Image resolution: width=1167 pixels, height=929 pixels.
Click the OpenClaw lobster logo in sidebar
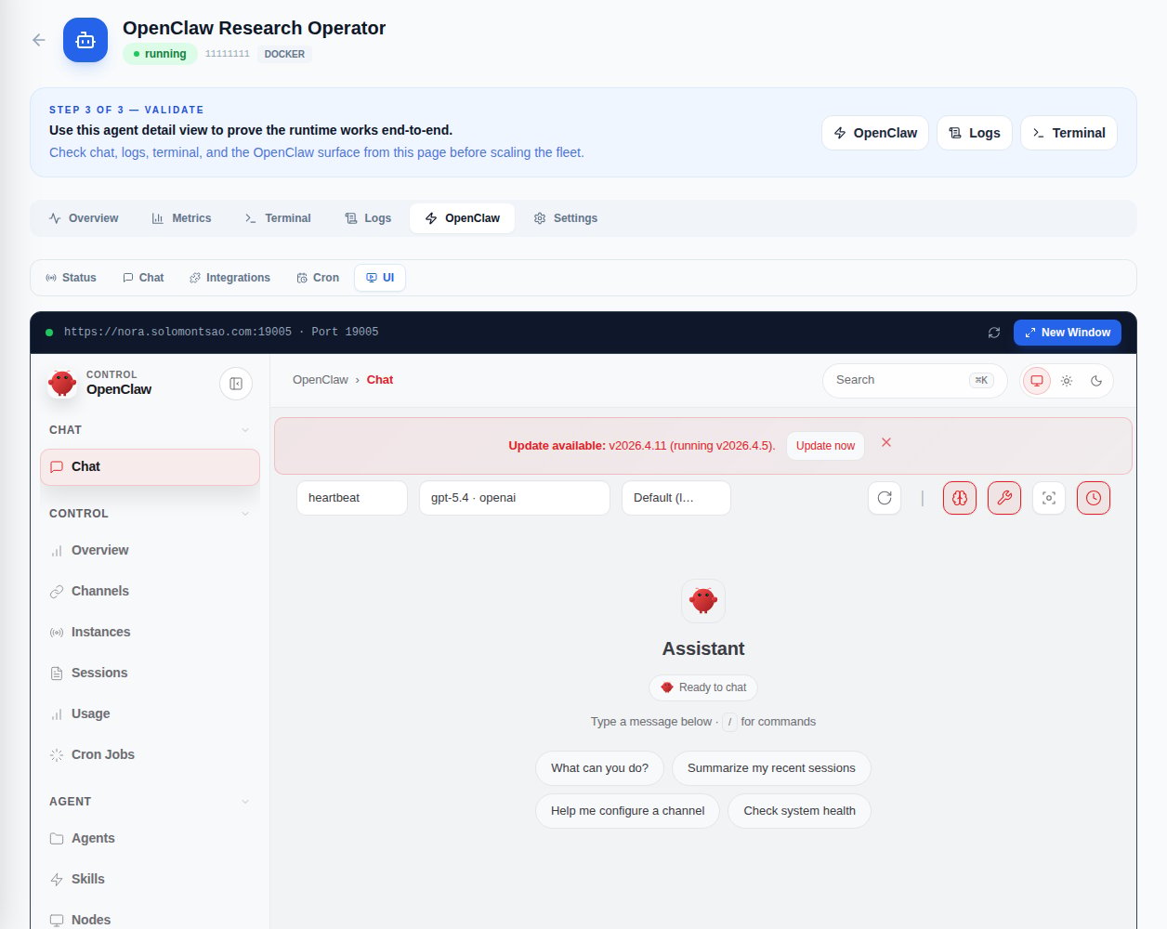[62, 383]
